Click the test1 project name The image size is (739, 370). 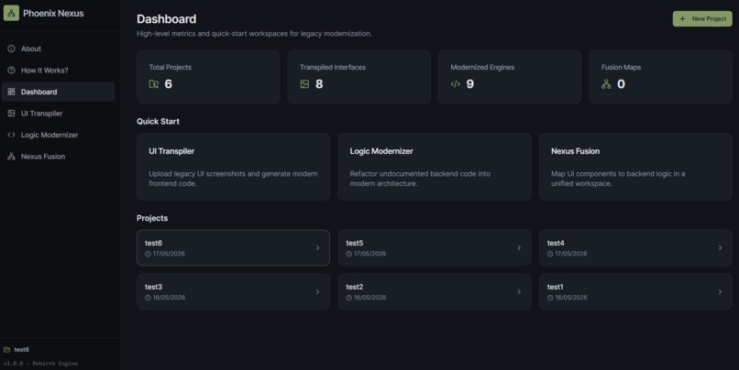pos(556,287)
